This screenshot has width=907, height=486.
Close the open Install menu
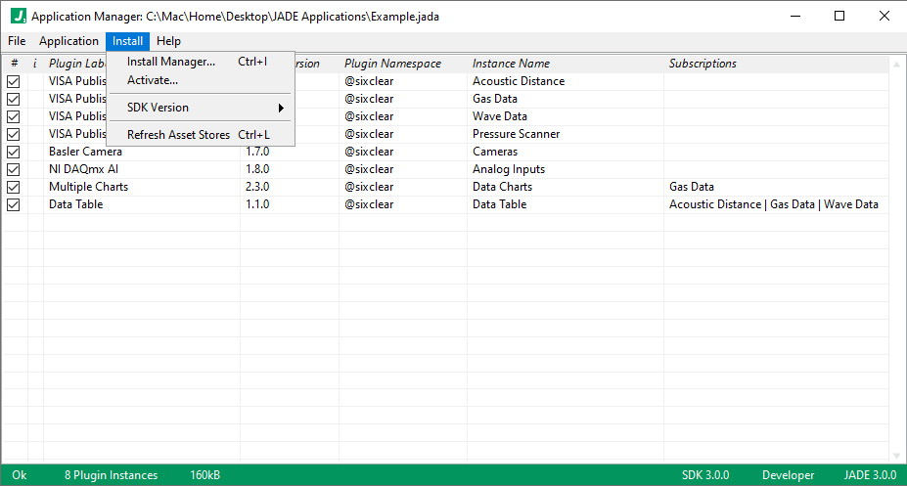[x=128, y=41]
